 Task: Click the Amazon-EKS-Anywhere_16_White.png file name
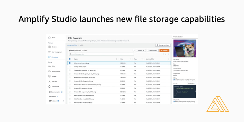click(85, 92)
